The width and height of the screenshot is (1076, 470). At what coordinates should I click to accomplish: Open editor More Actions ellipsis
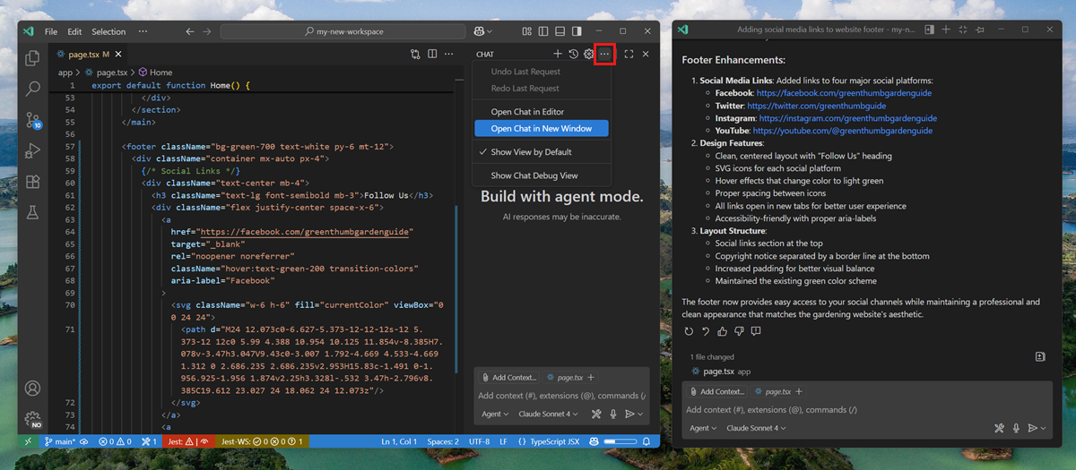pos(450,54)
